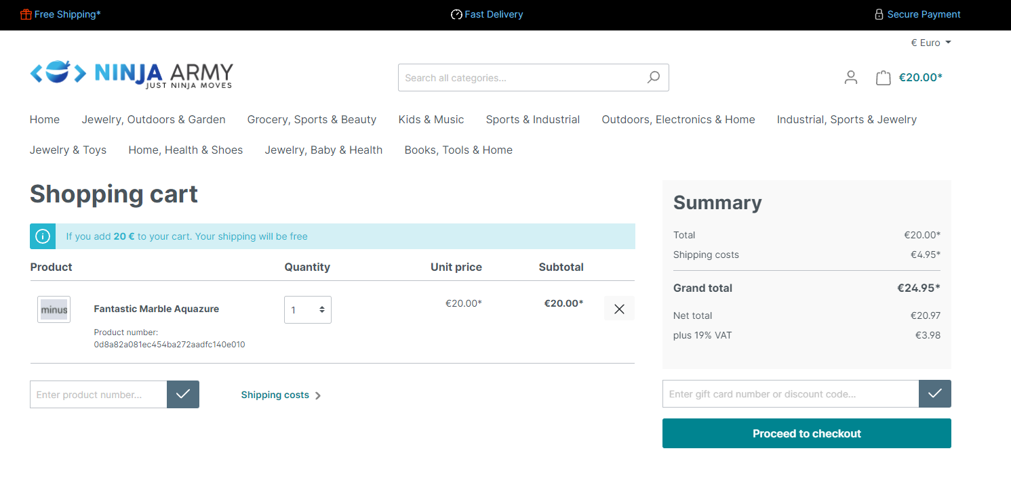Open the shopping bag cart icon
Screen dimensions: 1011x499
(x=883, y=77)
